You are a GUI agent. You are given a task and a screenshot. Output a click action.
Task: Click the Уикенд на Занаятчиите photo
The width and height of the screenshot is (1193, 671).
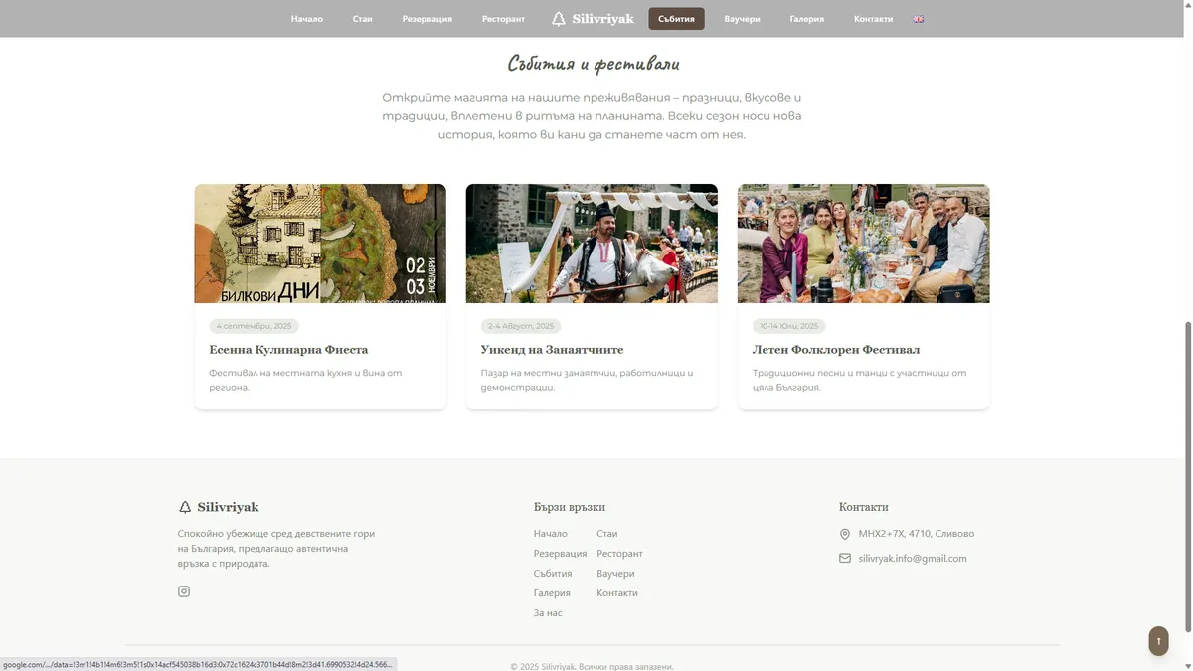click(x=592, y=243)
